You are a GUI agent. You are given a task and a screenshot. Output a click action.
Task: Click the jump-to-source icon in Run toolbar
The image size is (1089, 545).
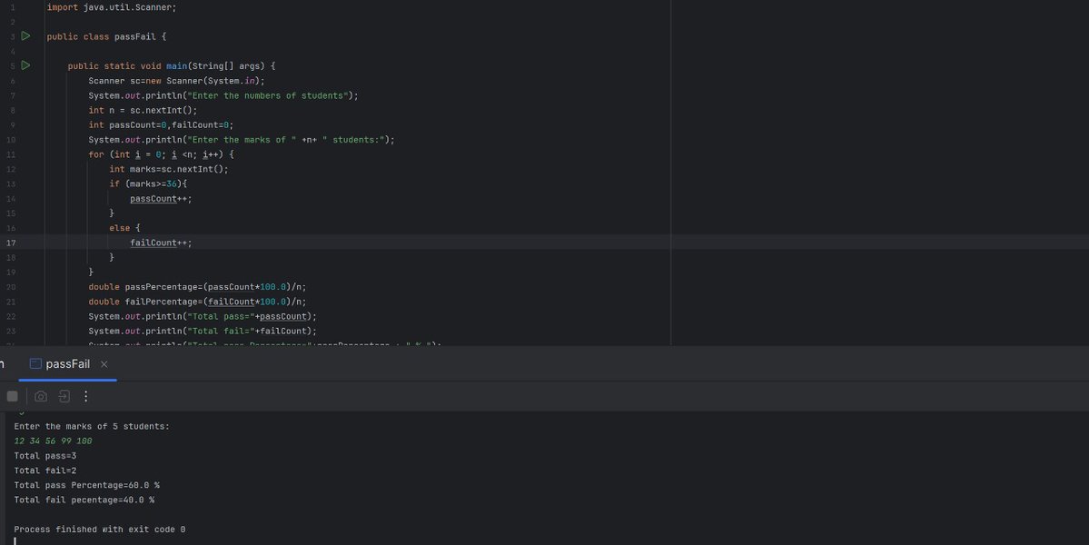tap(63, 395)
